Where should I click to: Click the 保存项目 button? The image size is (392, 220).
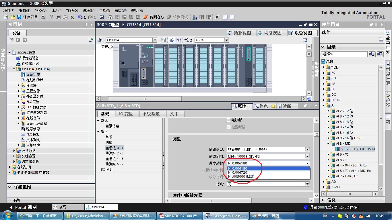pyautogui.click(x=28, y=17)
